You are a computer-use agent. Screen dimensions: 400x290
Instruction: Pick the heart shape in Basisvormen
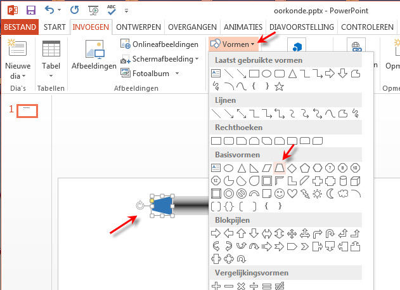click(292, 194)
